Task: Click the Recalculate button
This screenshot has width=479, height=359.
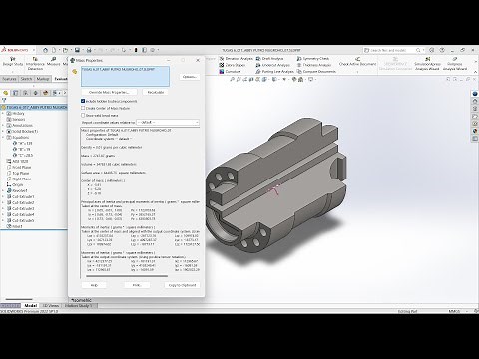Action: (155, 92)
